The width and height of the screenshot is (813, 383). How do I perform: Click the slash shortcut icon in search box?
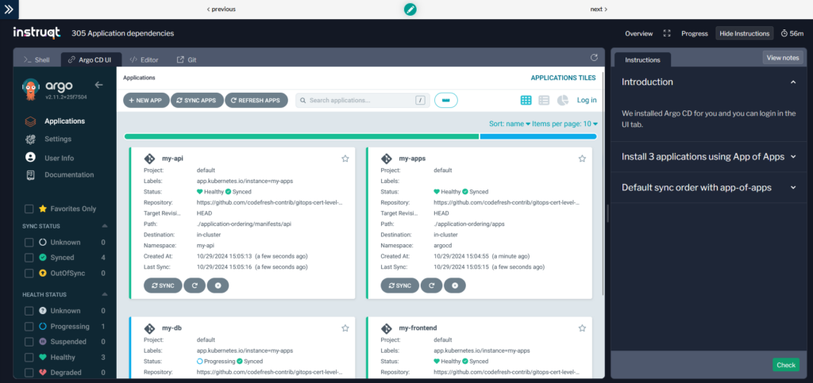[420, 101]
